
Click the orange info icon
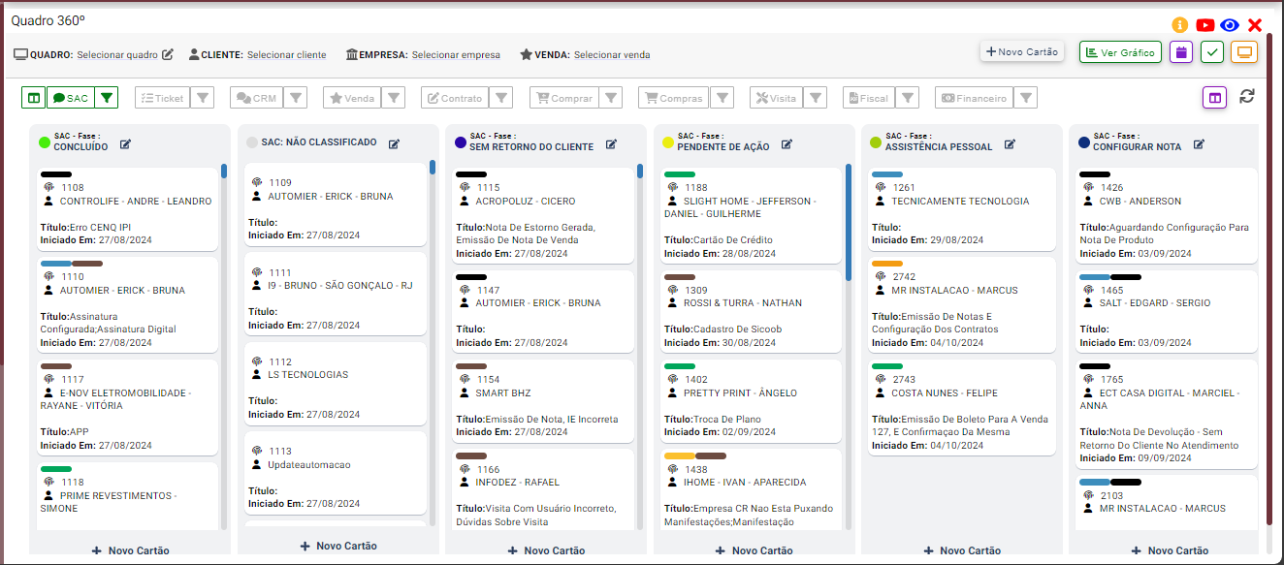click(1180, 26)
